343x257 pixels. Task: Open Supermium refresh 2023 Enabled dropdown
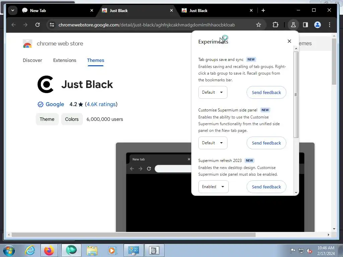pos(213,187)
